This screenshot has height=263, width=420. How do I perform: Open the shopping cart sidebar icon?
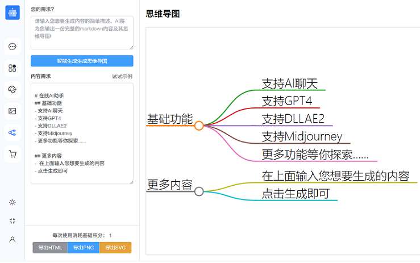(x=13, y=154)
